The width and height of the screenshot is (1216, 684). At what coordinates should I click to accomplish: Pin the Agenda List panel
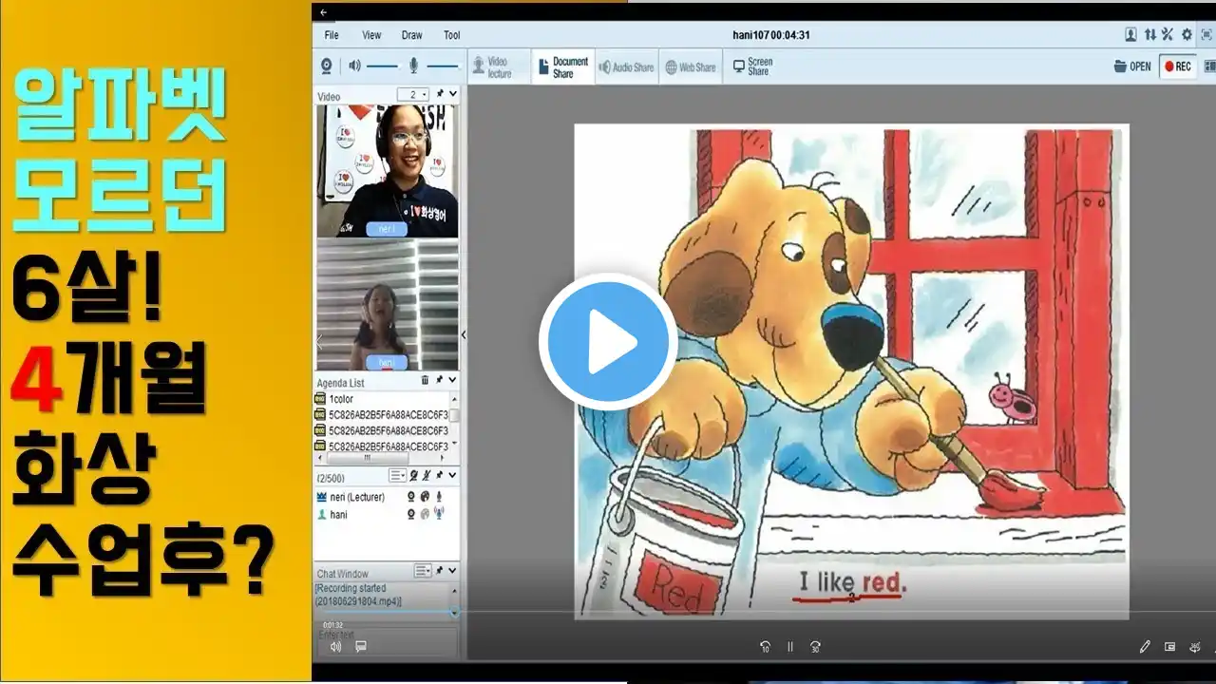pos(440,380)
